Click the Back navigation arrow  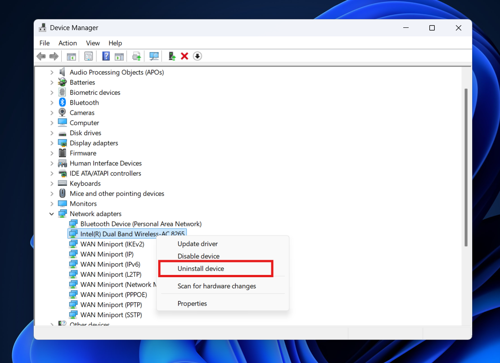[x=41, y=56]
